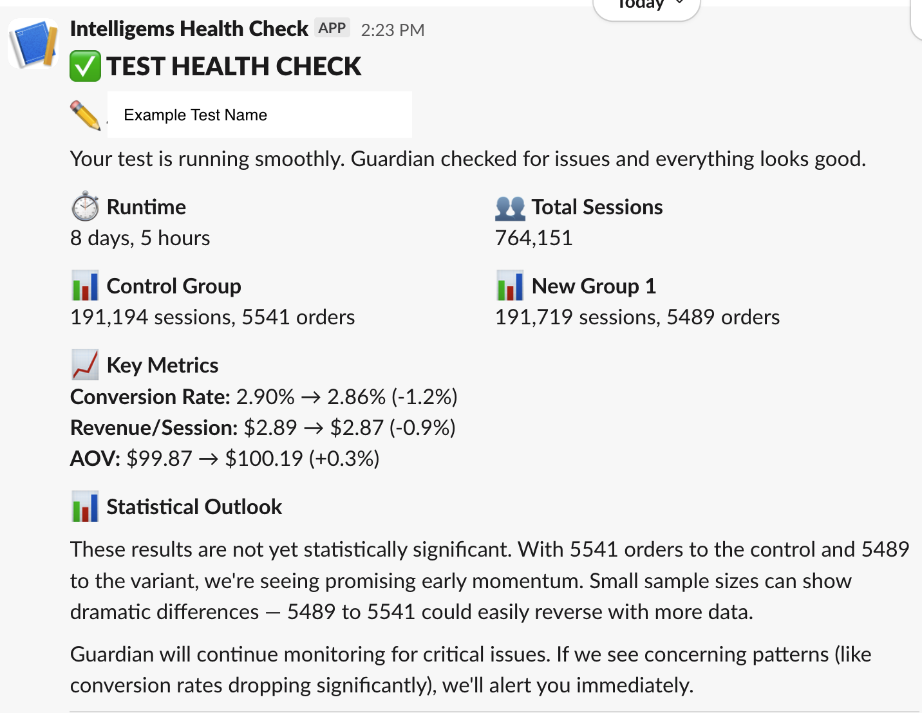Click the 2:23 PM message timestamp

(393, 30)
